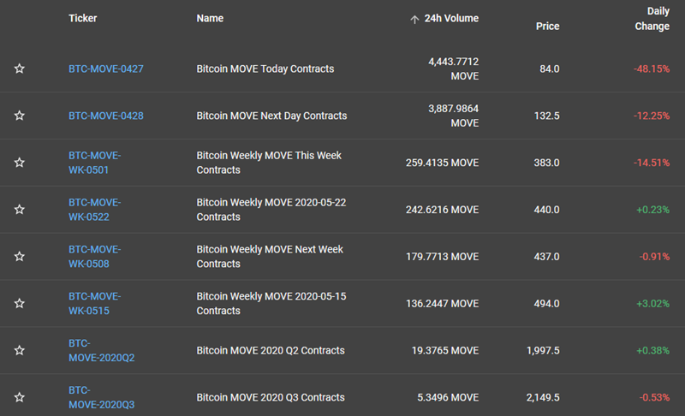
Task: Click the 3,887.9864 MOVE volume cell
Action: pos(454,116)
